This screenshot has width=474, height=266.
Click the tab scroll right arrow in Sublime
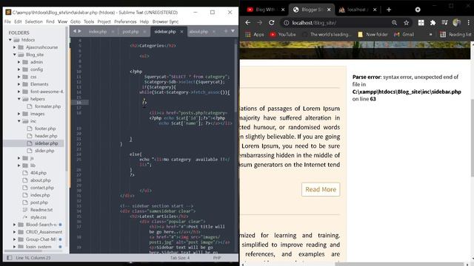(79, 31)
